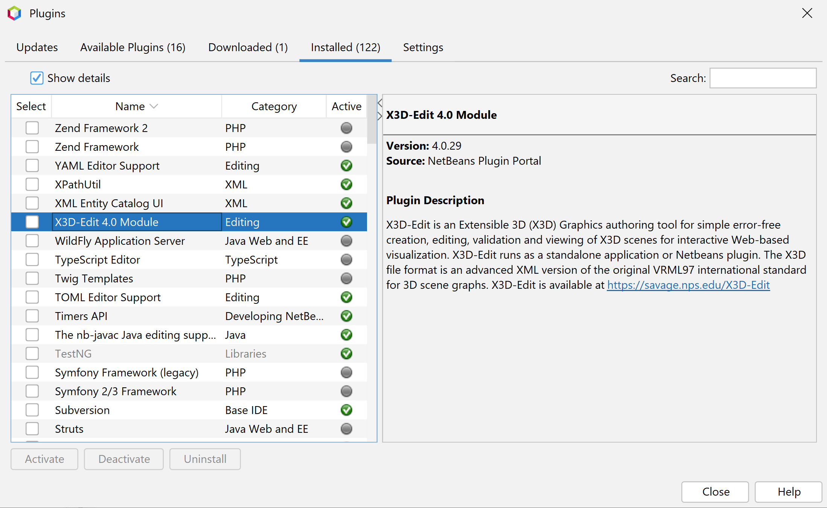Check the select box for XPathUtil
This screenshot has width=827, height=508.
32,184
